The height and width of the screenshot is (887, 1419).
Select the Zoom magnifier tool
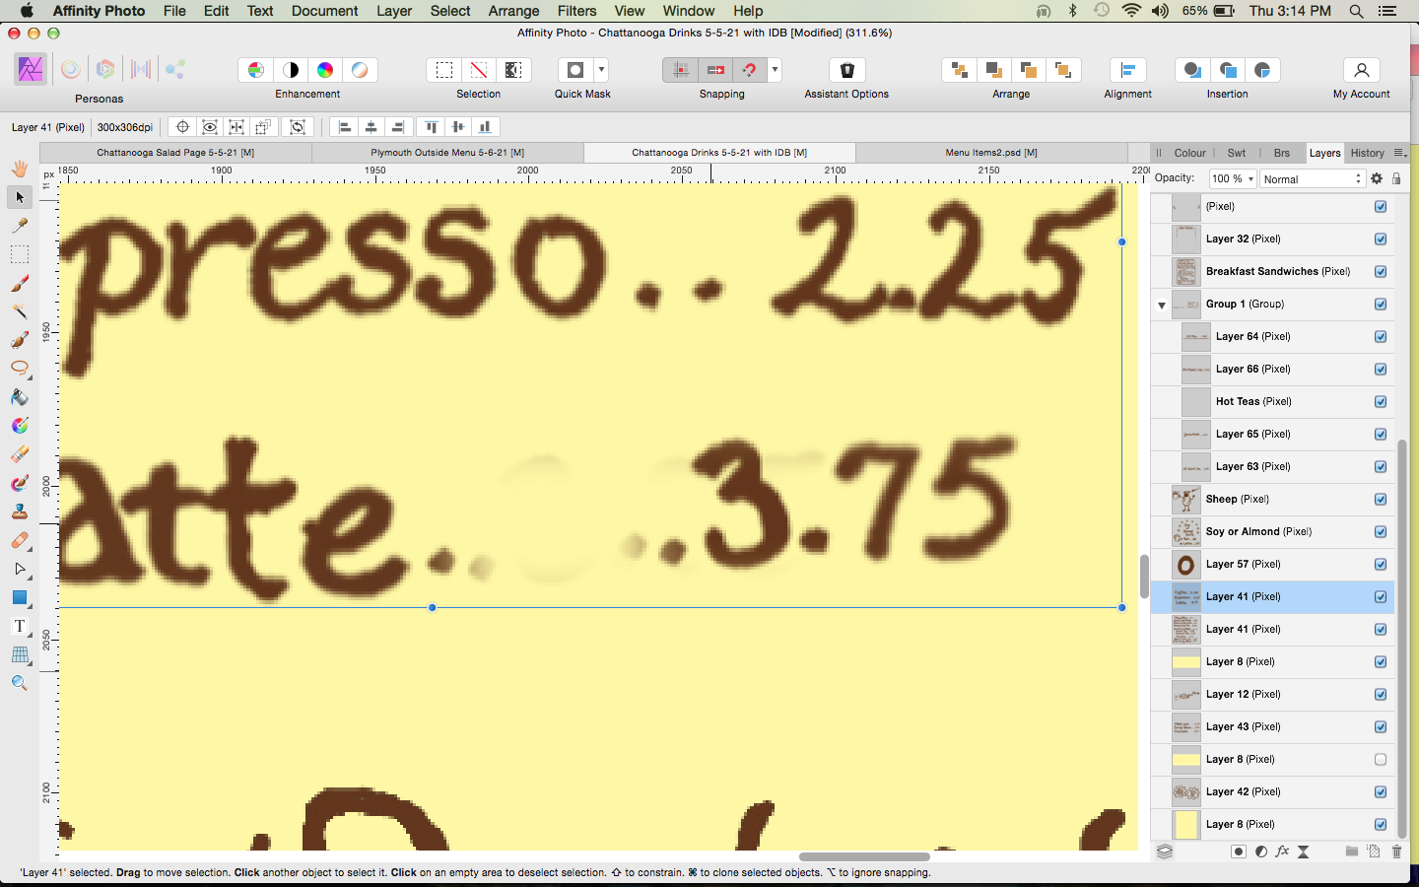(19, 683)
